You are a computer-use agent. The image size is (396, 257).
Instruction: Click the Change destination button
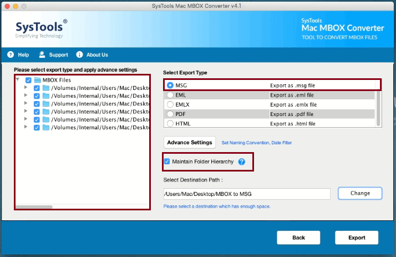[x=360, y=193]
